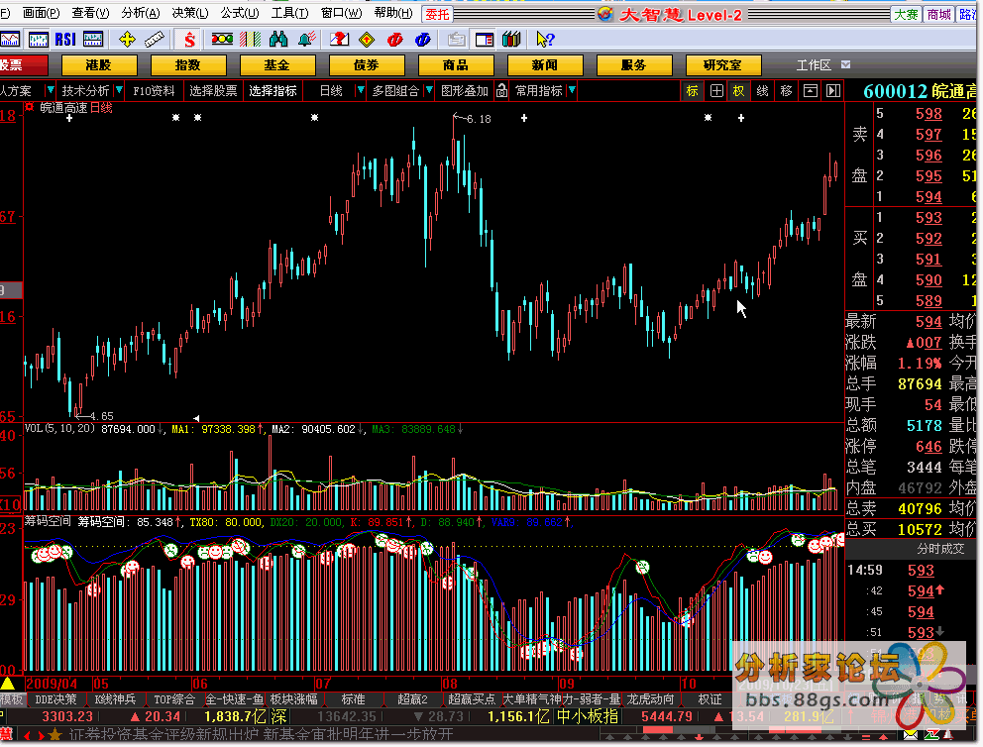Open the 画面(P) menu
Image resolution: width=983 pixels, height=747 pixels.
(41, 13)
